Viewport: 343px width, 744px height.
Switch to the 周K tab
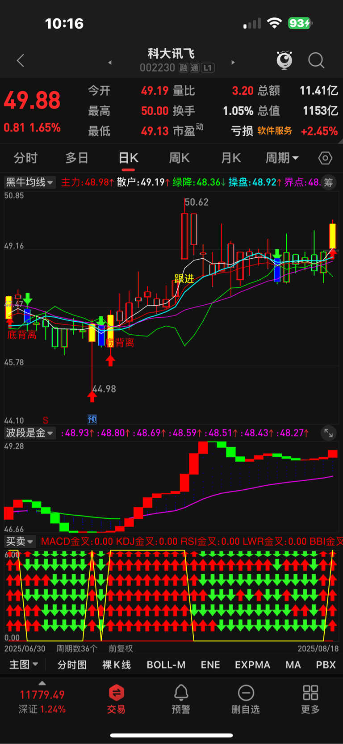[x=180, y=158]
